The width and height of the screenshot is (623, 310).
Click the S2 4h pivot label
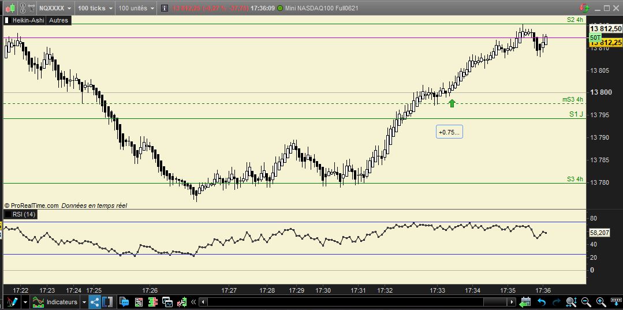[x=575, y=20]
